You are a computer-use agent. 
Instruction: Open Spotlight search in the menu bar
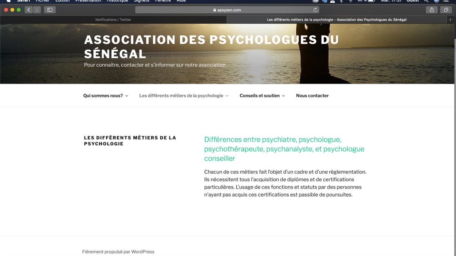(426, 1)
